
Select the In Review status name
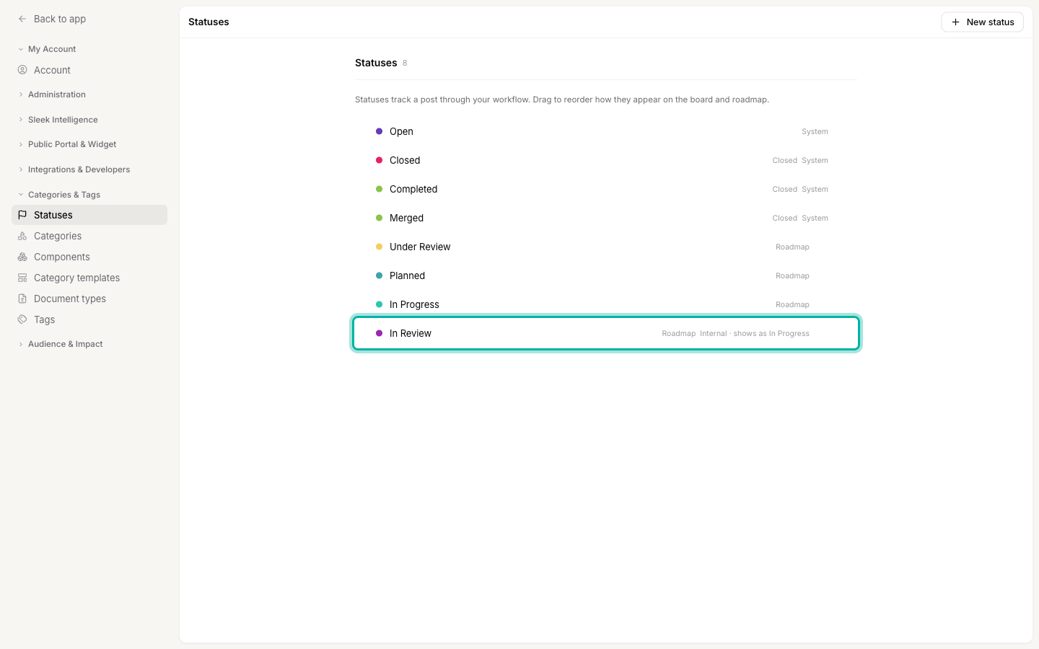coord(411,333)
